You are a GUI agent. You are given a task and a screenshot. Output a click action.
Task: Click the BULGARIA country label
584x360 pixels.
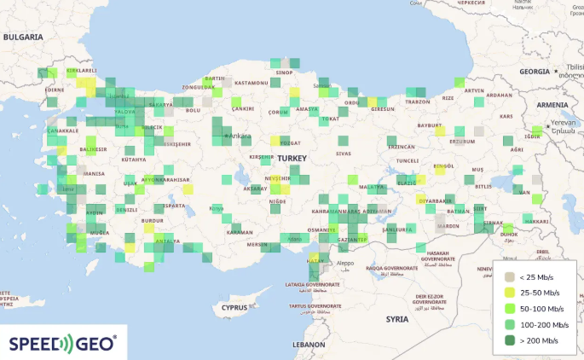pos(23,38)
